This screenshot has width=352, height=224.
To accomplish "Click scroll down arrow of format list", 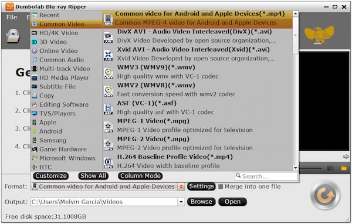I will click(x=296, y=168).
